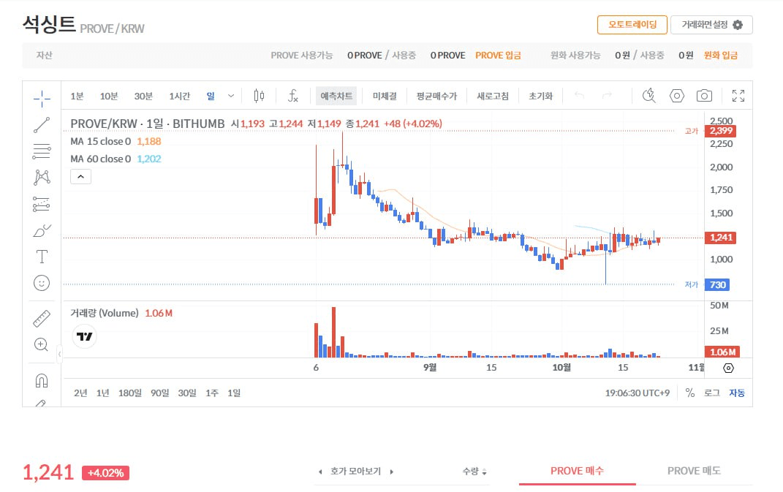
Task: Select the ruler measure tool
Action: coord(42,319)
